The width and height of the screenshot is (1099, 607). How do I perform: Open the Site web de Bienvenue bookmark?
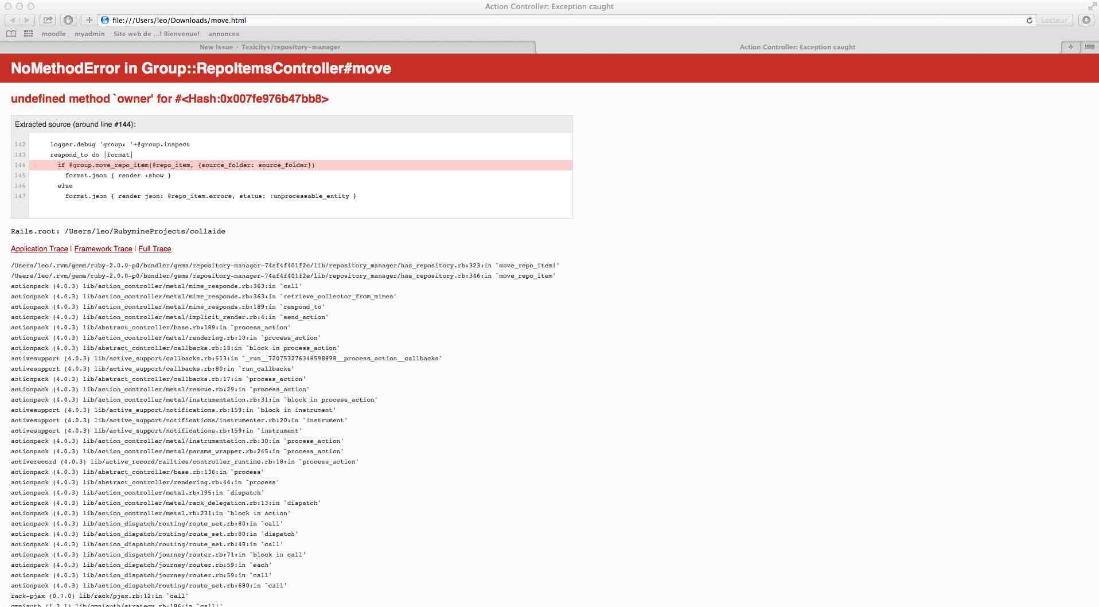tap(157, 34)
